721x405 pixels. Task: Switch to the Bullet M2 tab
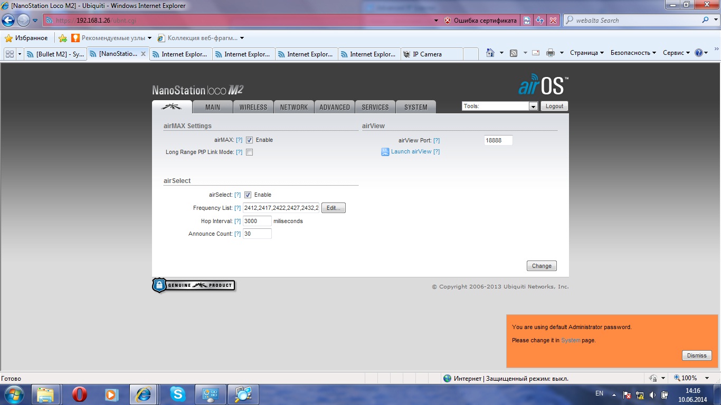(55, 54)
